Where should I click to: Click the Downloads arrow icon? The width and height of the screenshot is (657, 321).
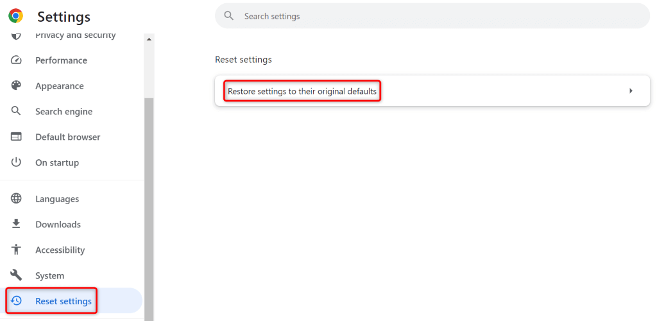17,224
